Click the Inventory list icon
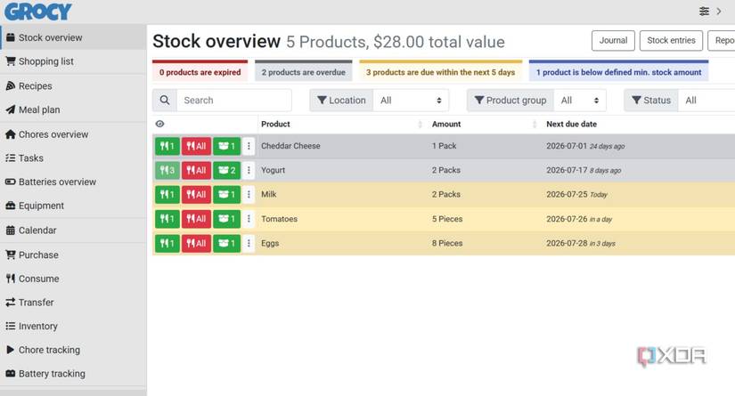 (11, 327)
